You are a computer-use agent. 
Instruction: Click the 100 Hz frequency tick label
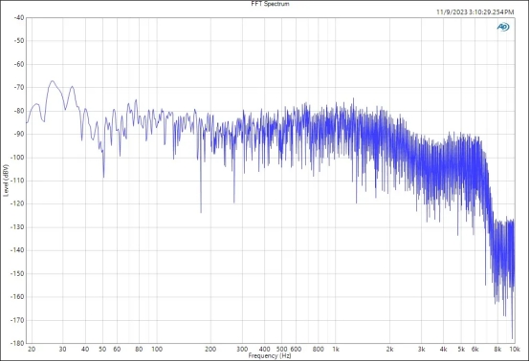(x=157, y=350)
